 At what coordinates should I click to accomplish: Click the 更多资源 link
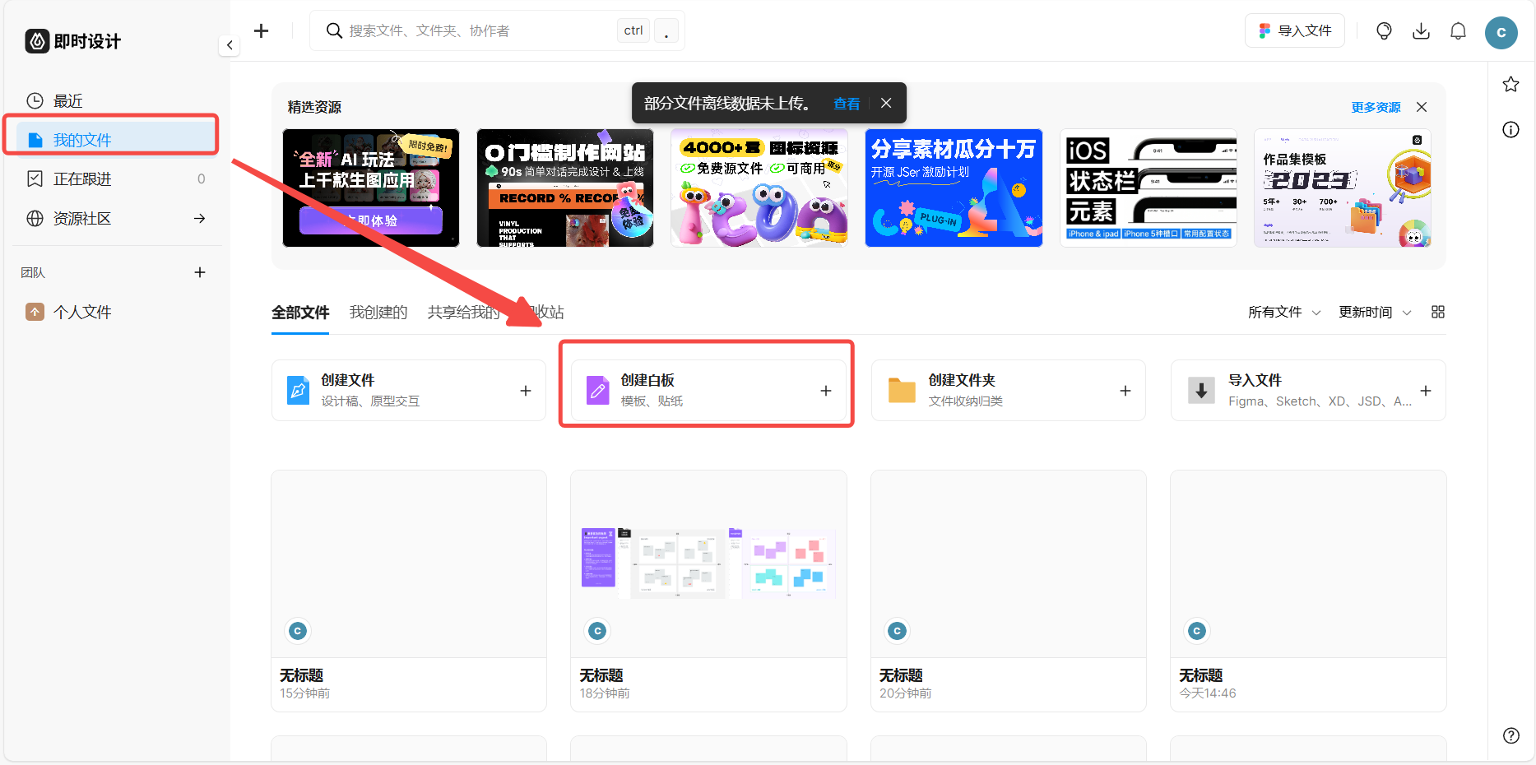point(1376,107)
